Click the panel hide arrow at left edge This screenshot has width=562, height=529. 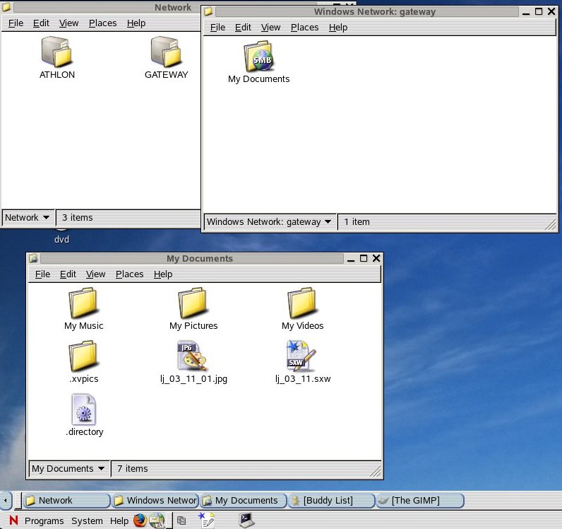[6, 501]
